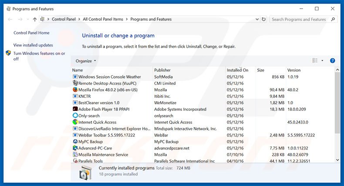The height and width of the screenshot is (186, 344).
Task: Click the CMI Limited publisher cell
Action: tap(165, 83)
